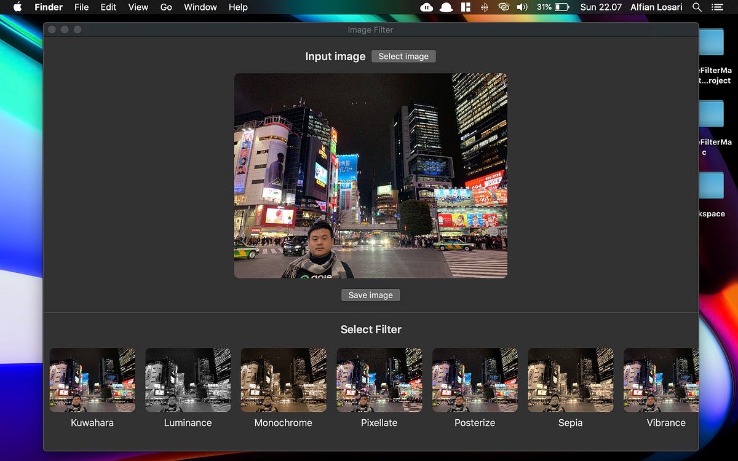The image size is (738, 461).
Task: Open the Window menu
Action: point(200,7)
